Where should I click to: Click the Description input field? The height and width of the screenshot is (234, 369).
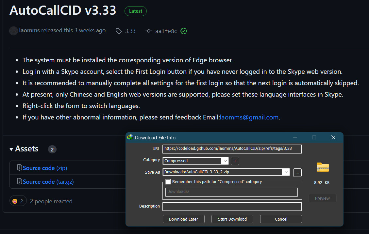[x=232, y=207]
